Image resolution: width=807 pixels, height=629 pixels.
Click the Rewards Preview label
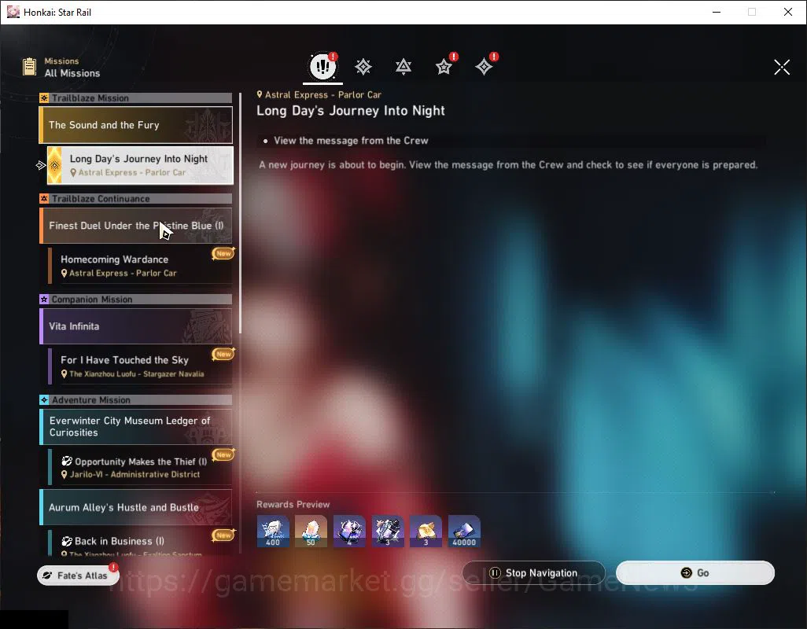[x=293, y=505]
